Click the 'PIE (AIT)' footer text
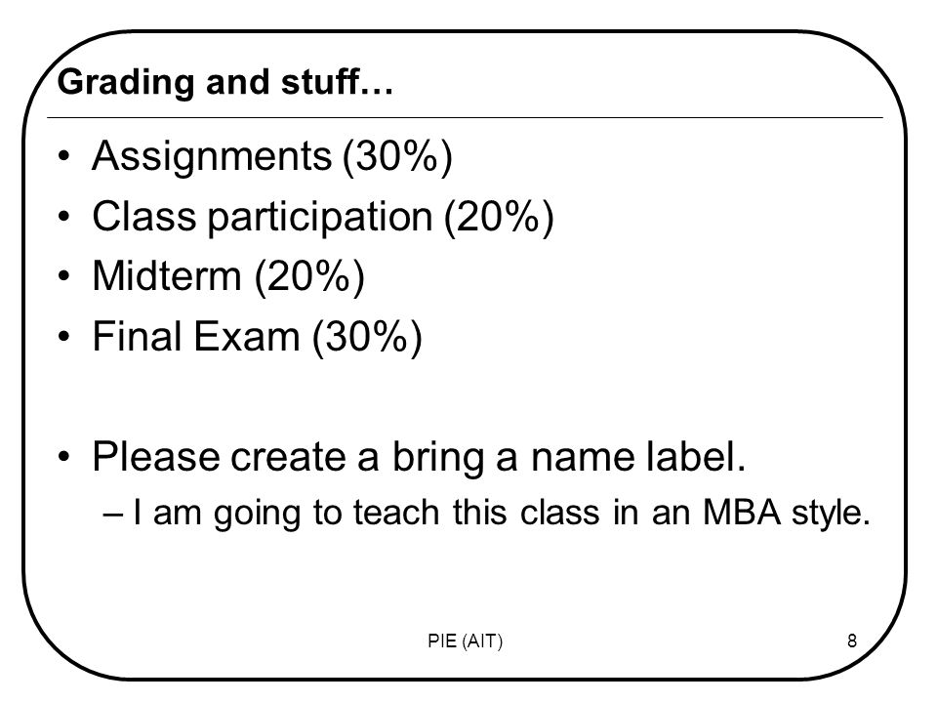This screenshot has width=937, height=703. [x=465, y=641]
